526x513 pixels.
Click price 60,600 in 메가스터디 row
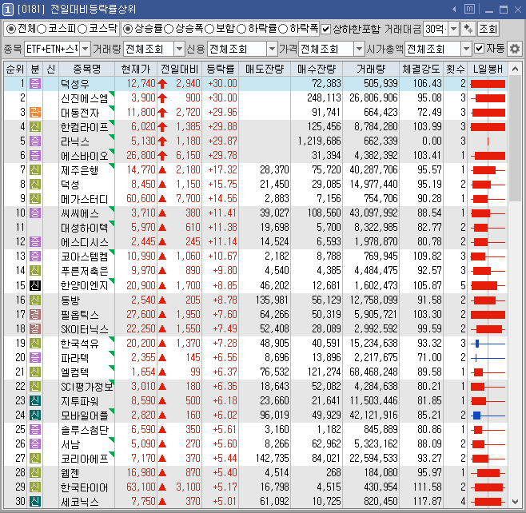141,198
